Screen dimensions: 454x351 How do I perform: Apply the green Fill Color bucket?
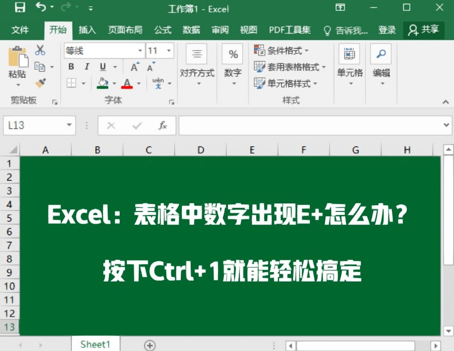click(103, 83)
